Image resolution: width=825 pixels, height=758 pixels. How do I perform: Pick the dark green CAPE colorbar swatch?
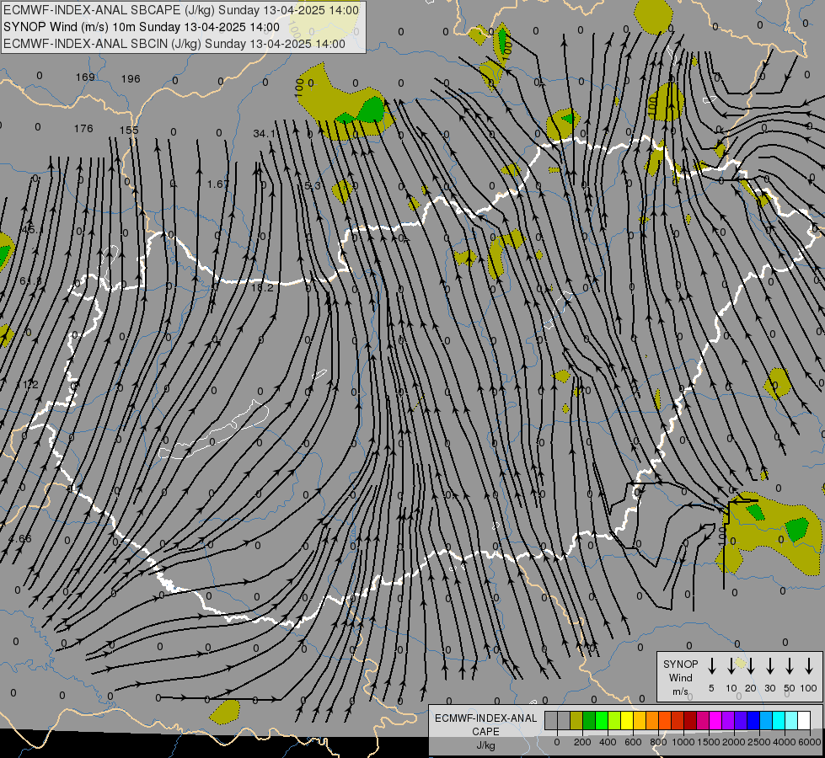589,721
